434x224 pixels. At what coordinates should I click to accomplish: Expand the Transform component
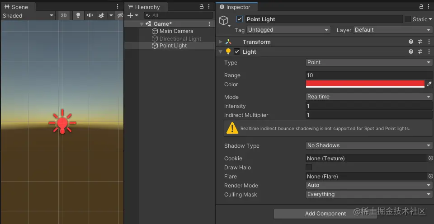click(220, 42)
